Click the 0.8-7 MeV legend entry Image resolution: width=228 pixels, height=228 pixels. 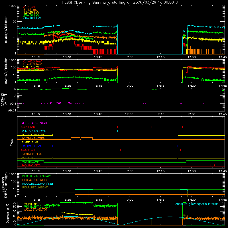[31, 67]
